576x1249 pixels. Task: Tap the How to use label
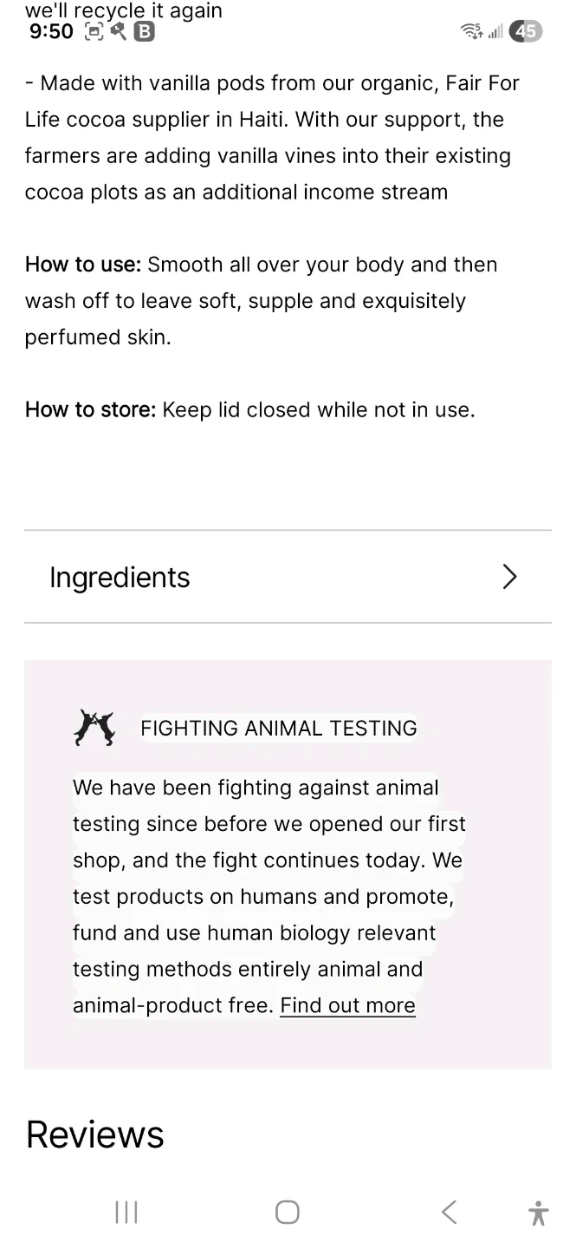pos(83,265)
